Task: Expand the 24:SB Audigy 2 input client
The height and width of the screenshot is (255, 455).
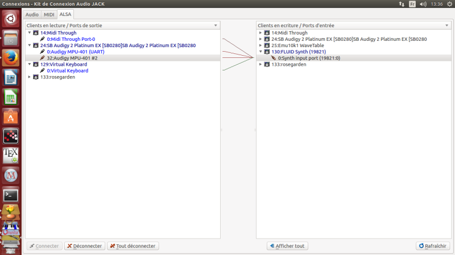Action: pyautogui.click(x=260, y=39)
